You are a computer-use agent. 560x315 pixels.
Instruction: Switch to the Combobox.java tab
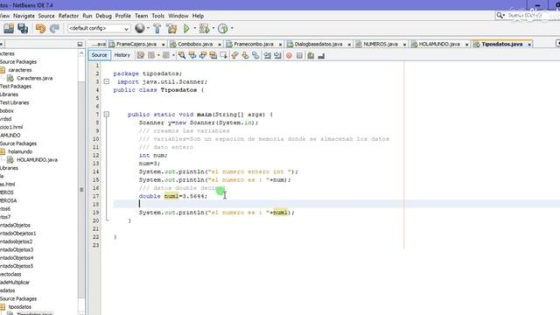pyautogui.click(x=195, y=44)
